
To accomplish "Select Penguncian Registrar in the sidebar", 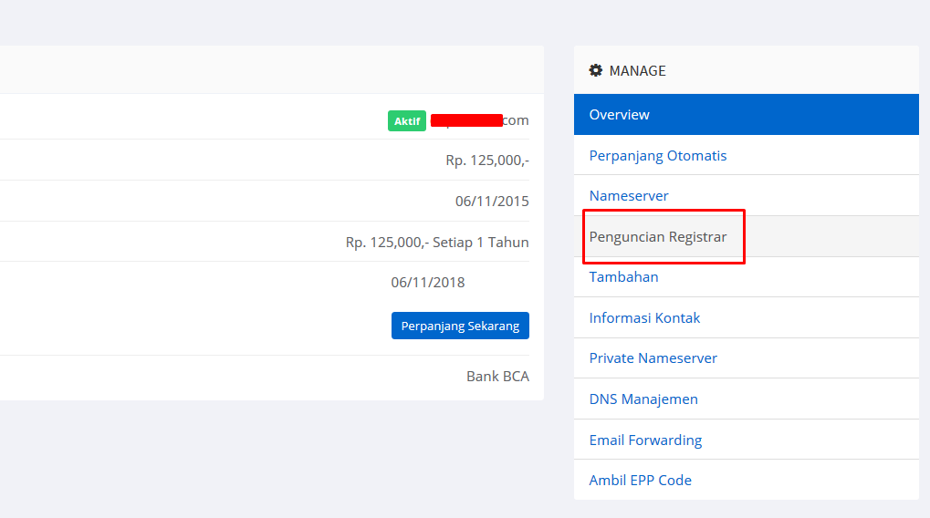I will [x=658, y=237].
